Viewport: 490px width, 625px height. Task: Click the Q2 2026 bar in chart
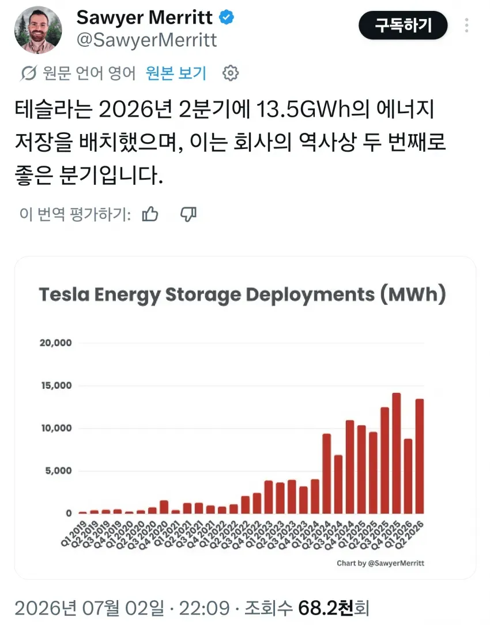click(420, 456)
